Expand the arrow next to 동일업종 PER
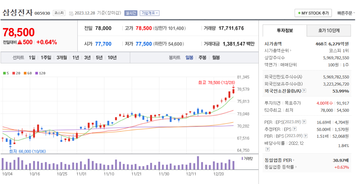Screen dimensions: 356x184 (x=293, y=160)
